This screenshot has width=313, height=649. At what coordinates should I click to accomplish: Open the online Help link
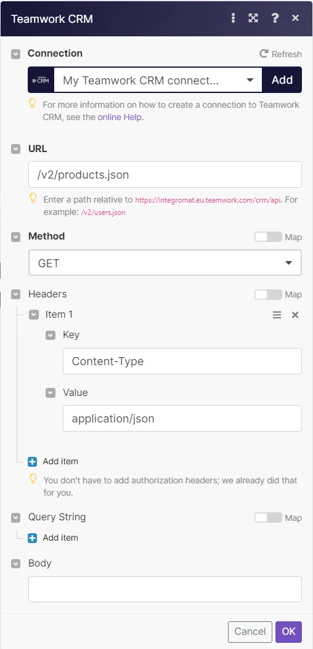click(121, 117)
